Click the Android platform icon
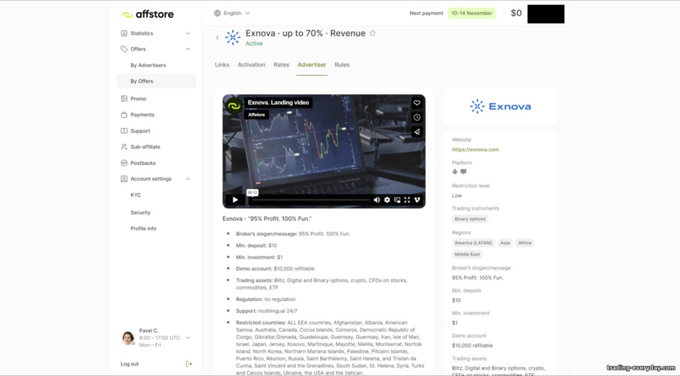The image size is (680, 376). [x=455, y=172]
